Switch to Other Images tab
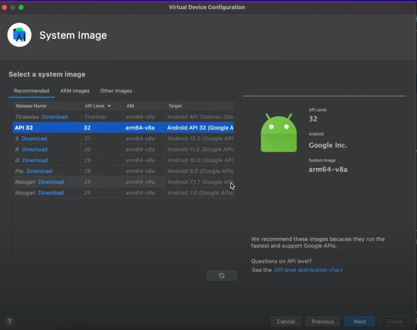The width and height of the screenshot is (417, 330). pyautogui.click(x=116, y=91)
